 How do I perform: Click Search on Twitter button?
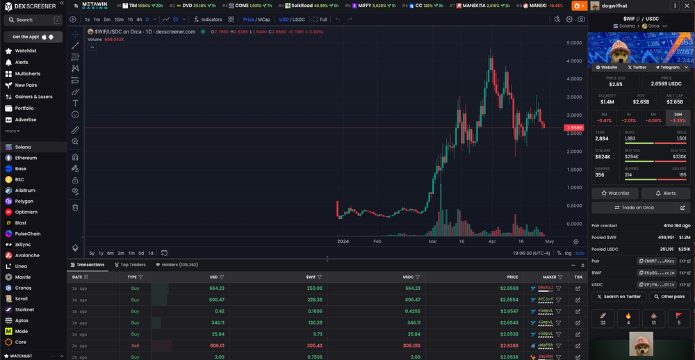pyautogui.click(x=619, y=297)
